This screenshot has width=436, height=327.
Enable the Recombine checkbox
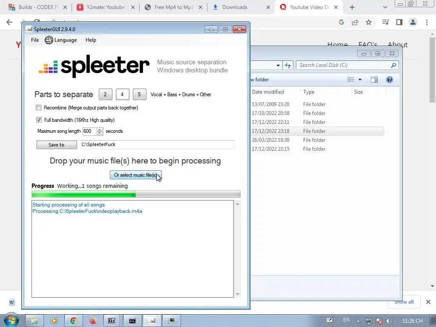(39, 108)
